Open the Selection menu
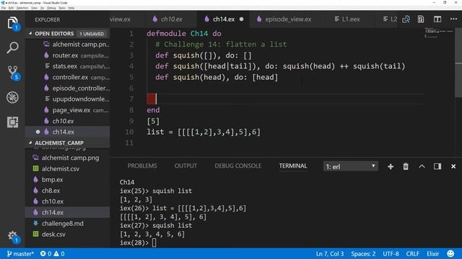This screenshot has height=259, width=462. (22, 8)
